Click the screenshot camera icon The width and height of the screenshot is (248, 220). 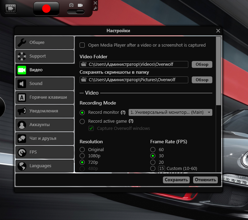click(71, 5)
